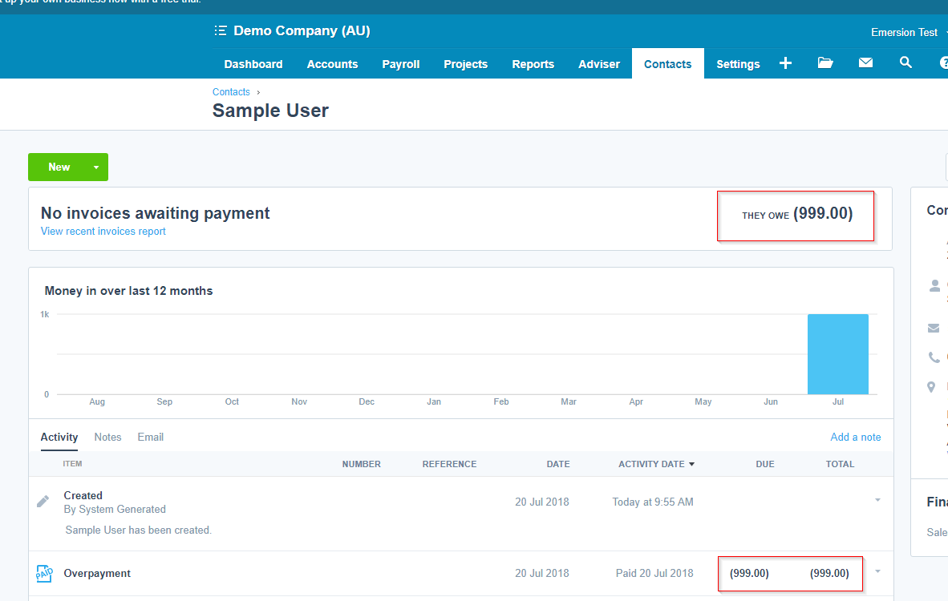Click the pencil icon beside Created
948x601 pixels.
[x=43, y=502]
